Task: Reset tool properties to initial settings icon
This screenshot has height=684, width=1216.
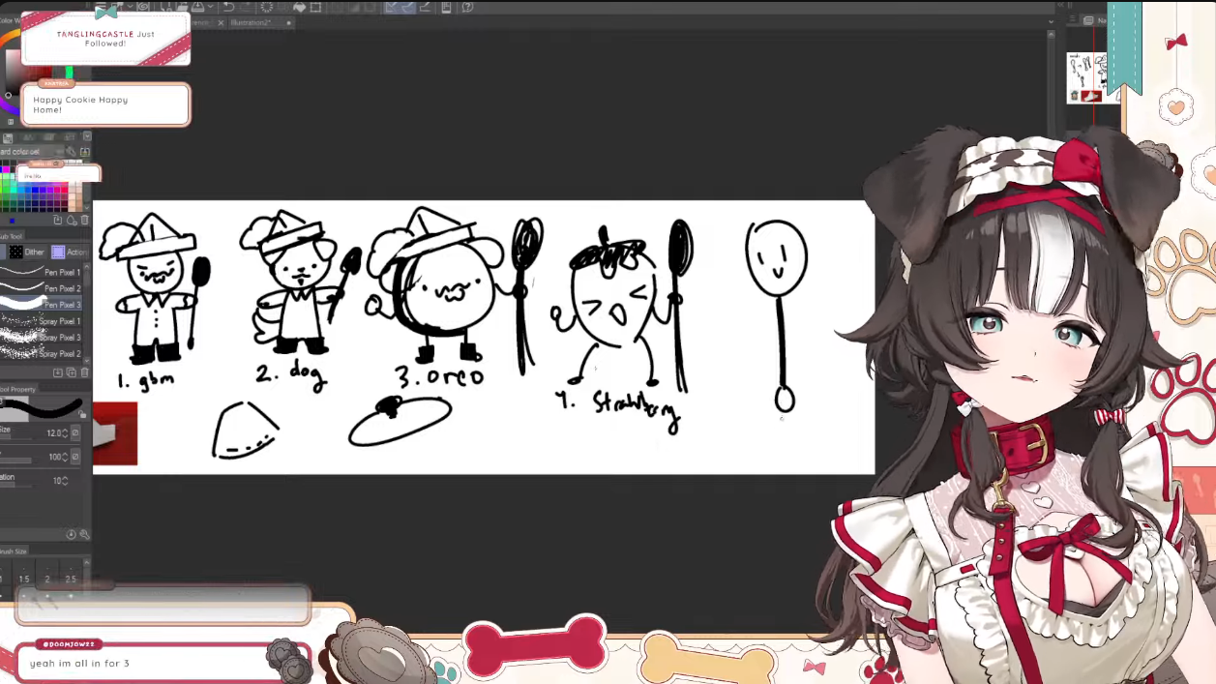Action: [71, 534]
